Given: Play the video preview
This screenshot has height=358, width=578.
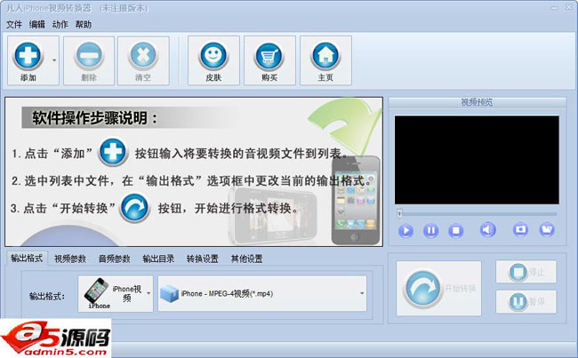Looking at the screenshot, I should pos(405,231).
